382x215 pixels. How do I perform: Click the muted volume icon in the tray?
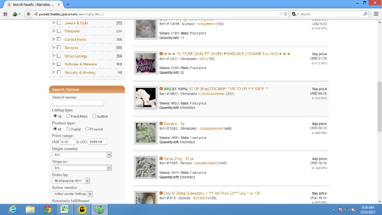point(353,210)
